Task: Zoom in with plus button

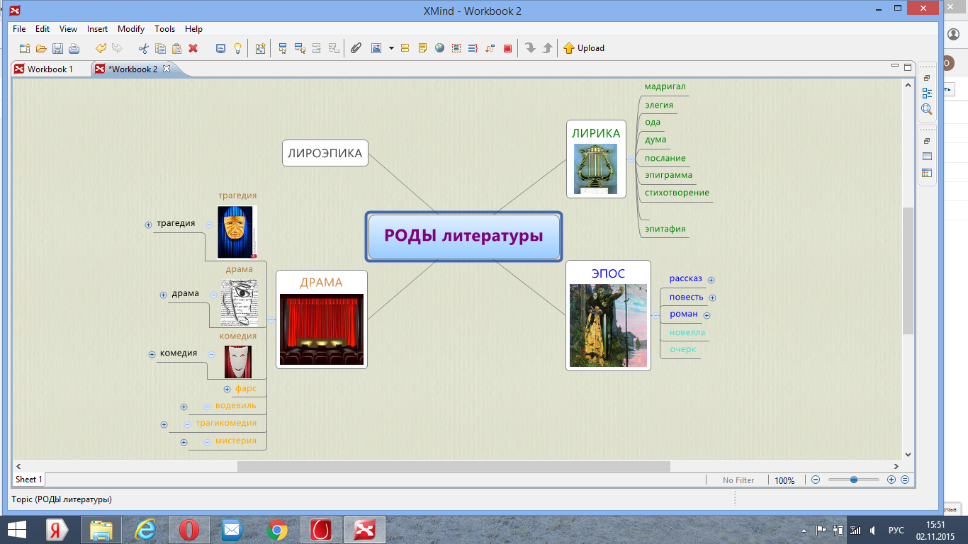Action: coord(891,480)
